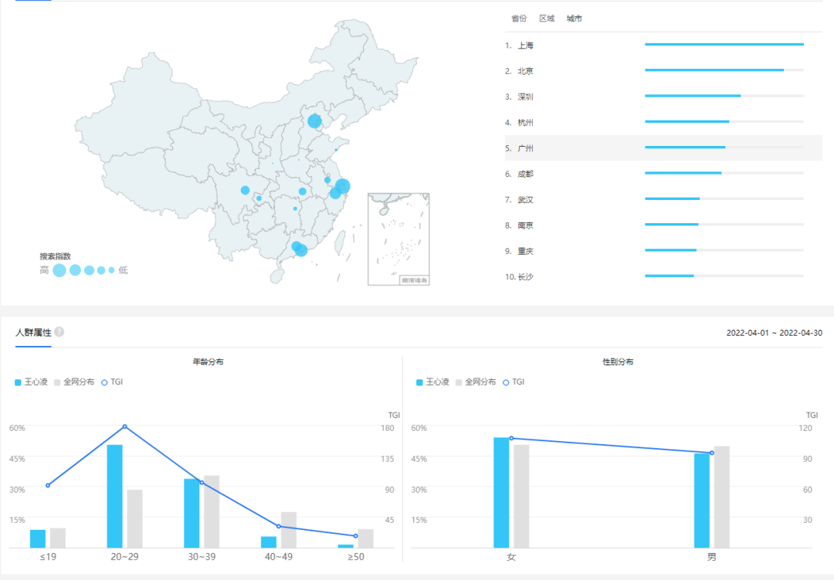Click the blue 20~29 age bar

click(x=115, y=497)
